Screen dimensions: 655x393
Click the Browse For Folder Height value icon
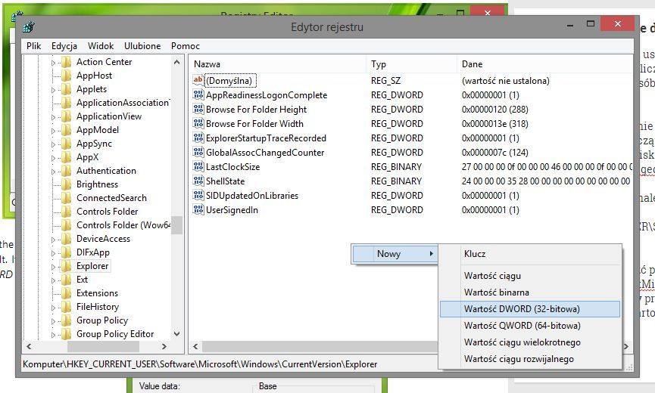[x=198, y=109]
